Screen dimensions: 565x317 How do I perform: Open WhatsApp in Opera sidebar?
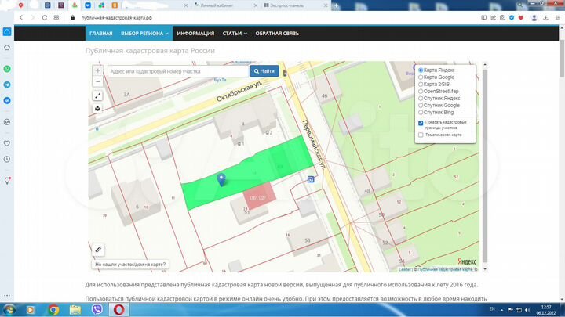click(7, 69)
